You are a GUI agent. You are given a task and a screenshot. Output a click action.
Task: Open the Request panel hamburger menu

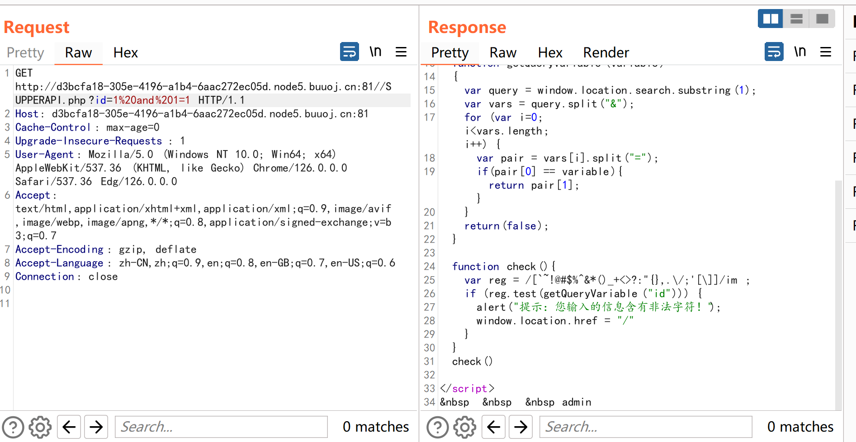tap(401, 52)
